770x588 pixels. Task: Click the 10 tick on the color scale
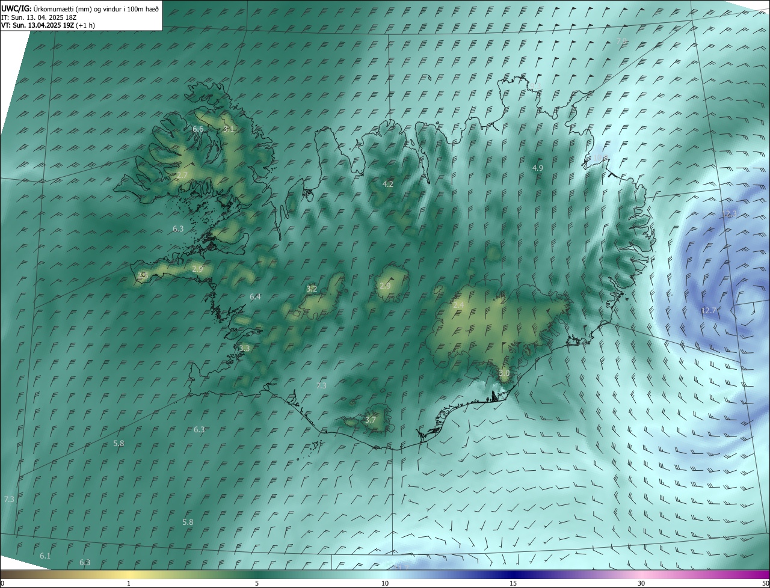[x=385, y=583]
